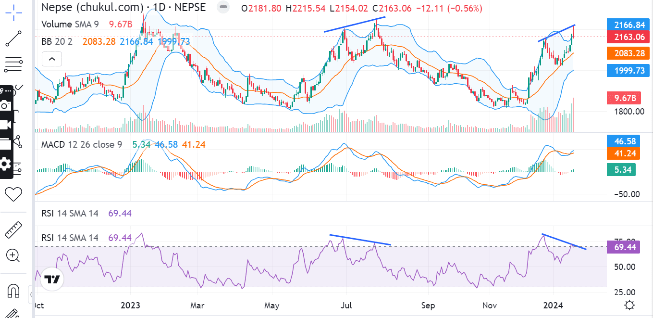The image size is (653, 318).
Task: Collapse the indicator legend with chevron
Action: (x=52, y=60)
